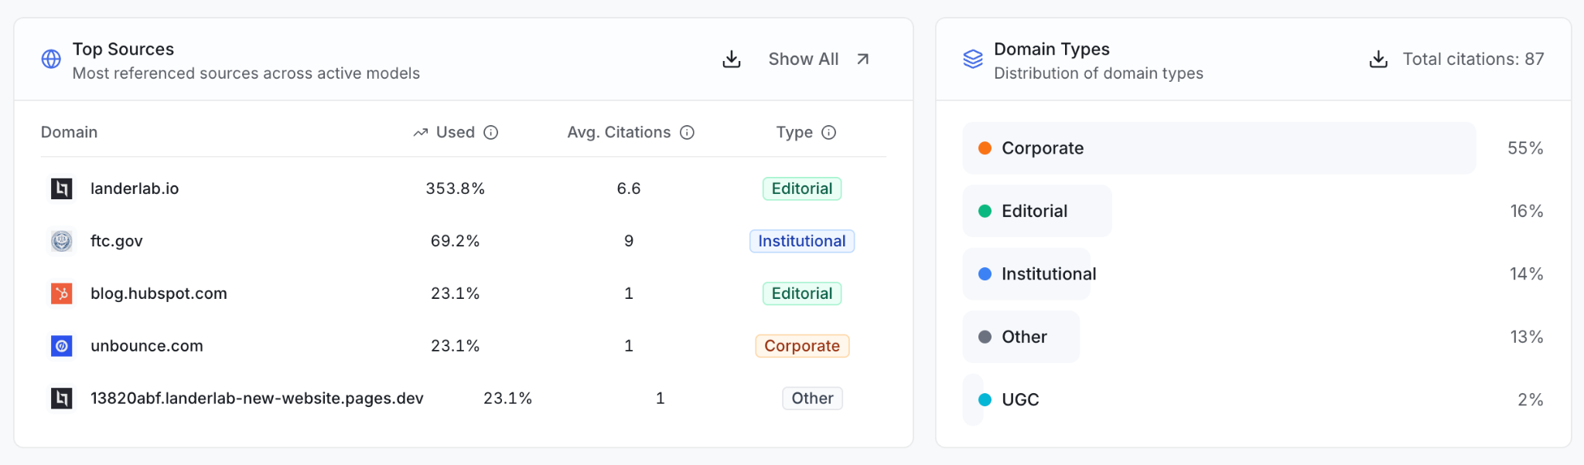The image size is (1584, 465).
Task: Click the Show All link
Action: (x=803, y=59)
